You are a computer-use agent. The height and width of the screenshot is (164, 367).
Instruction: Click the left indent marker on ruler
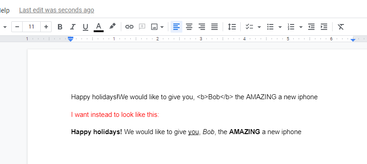click(71, 40)
